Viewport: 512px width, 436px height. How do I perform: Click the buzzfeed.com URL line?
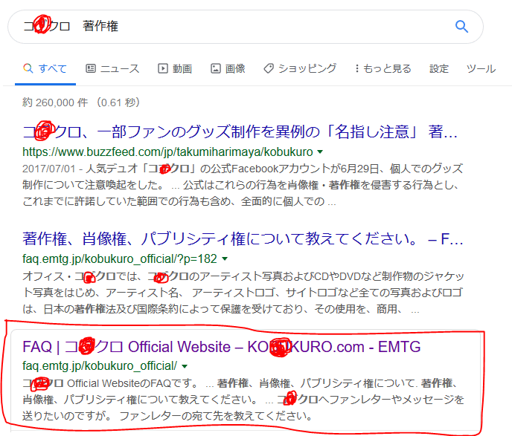(167, 152)
